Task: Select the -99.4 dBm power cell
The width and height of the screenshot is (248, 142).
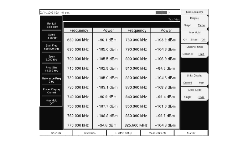Action: click(x=165, y=97)
